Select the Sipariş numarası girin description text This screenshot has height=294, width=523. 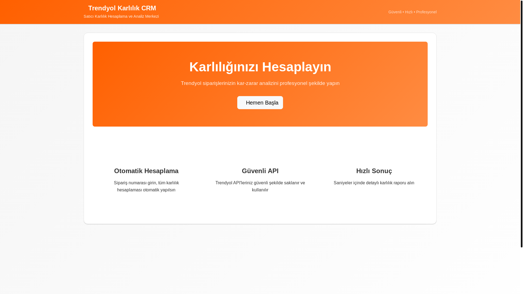(x=146, y=186)
